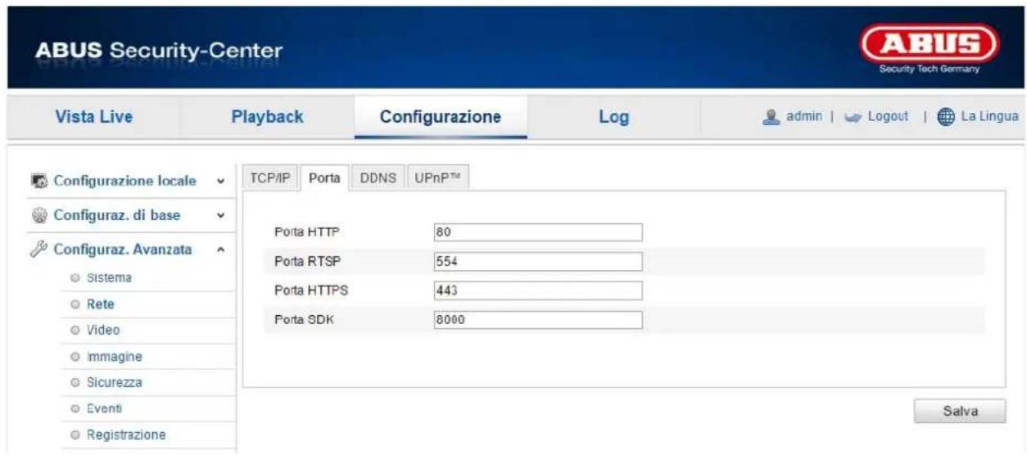This screenshot has height=455, width=1027.
Task: Open Sicurezza settings in sidebar
Action: tap(115, 381)
